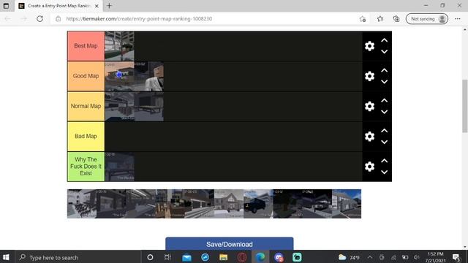Screen dimensions: 468x263
Task: Select thumbnail in the bottom green tier
Action: [119, 167]
